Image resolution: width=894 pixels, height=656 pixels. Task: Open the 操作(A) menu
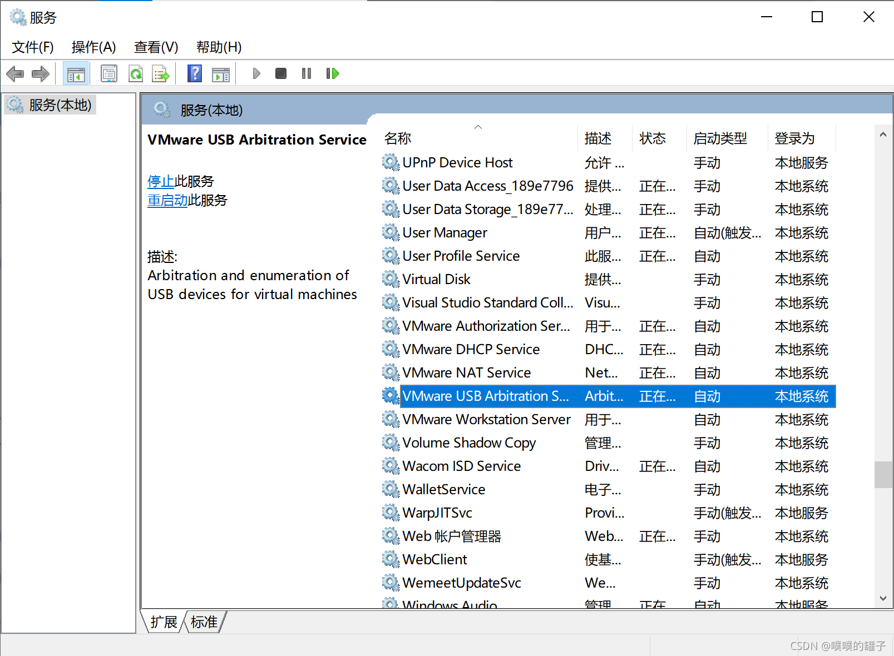click(x=94, y=47)
